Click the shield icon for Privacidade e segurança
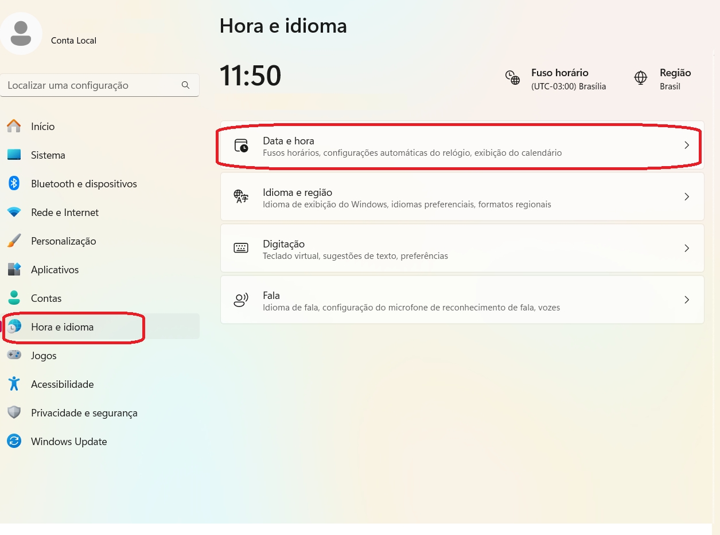Image resolution: width=720 pixels, height=535 pixels. click(14, 412)
